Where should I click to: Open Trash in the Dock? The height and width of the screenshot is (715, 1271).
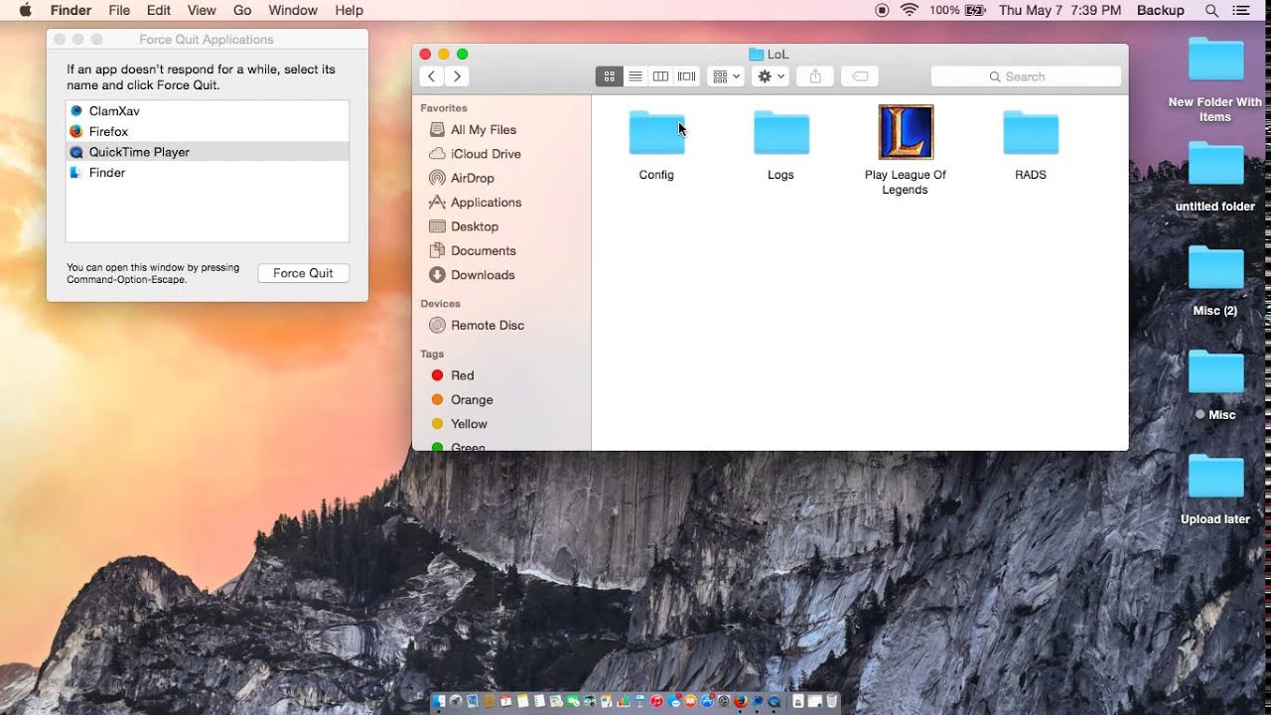point(831,700)
